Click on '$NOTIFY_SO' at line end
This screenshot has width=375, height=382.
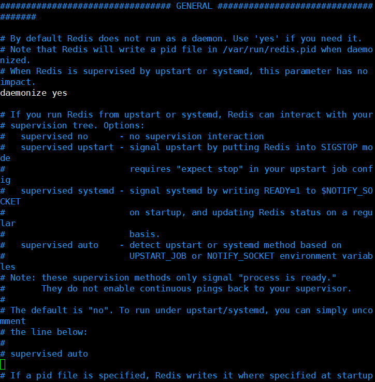tap(347, 191)
